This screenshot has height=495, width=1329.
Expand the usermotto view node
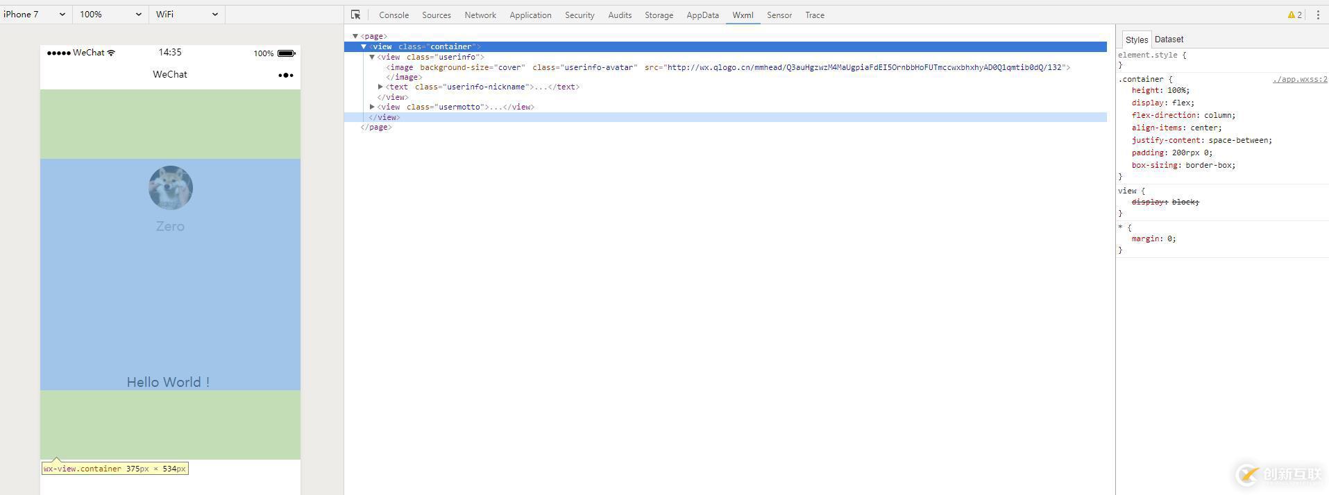click(x=372, y=107)
